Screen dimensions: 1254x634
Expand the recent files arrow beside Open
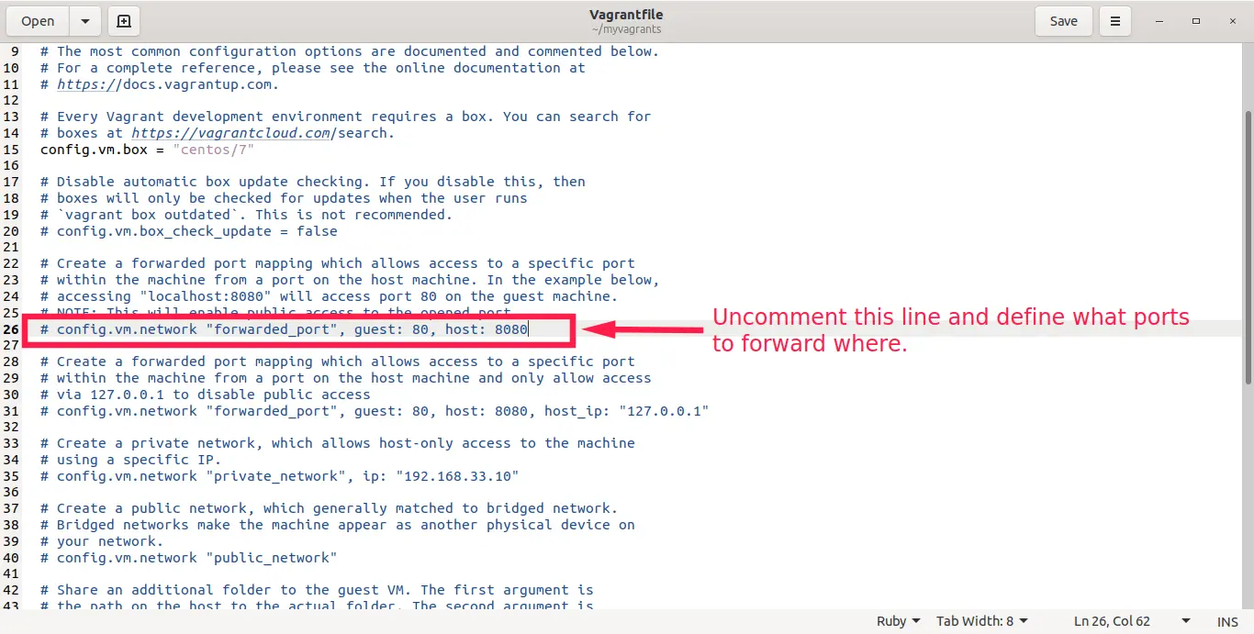coord(85,21)
